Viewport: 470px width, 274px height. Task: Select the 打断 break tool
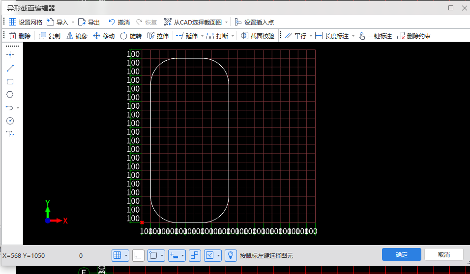tap(217, 36)
